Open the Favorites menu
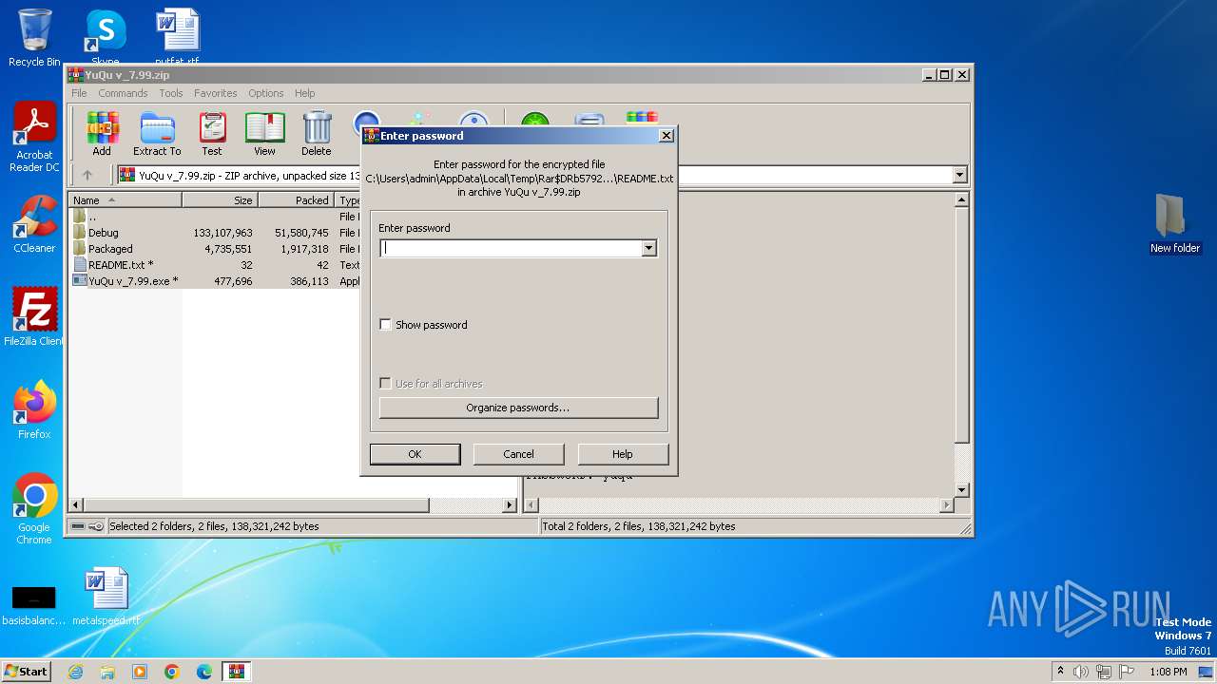The height and width of the screenshot is (684, 1217). coord(216,93)
